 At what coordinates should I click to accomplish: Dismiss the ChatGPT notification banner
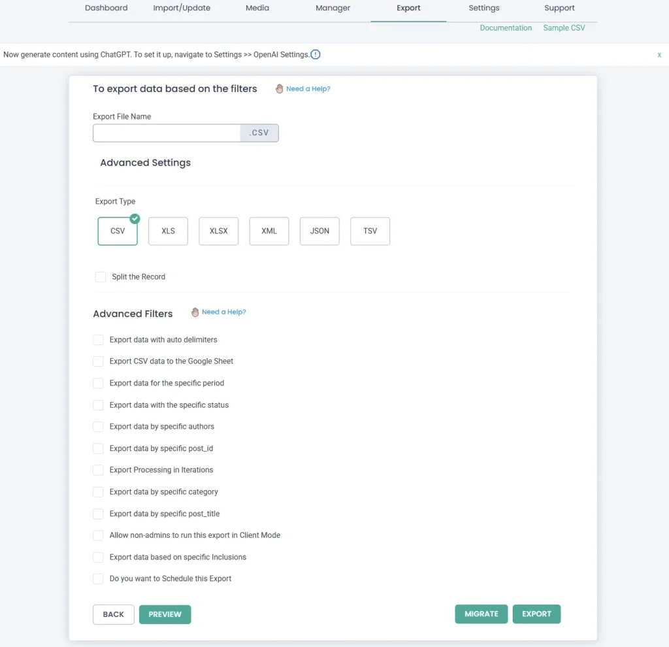click(x=659, y=55)
